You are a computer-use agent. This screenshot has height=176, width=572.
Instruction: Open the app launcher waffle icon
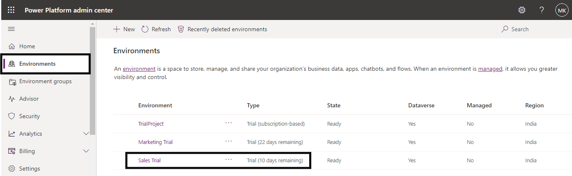(11, 10)
